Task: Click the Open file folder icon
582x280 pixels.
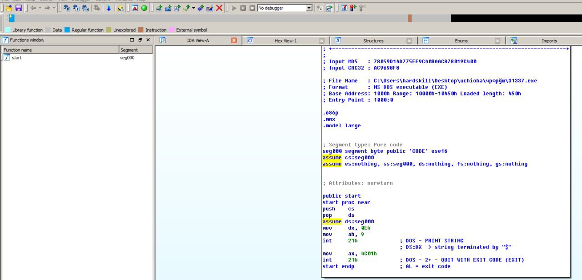Action: click(x=9, y=8)
